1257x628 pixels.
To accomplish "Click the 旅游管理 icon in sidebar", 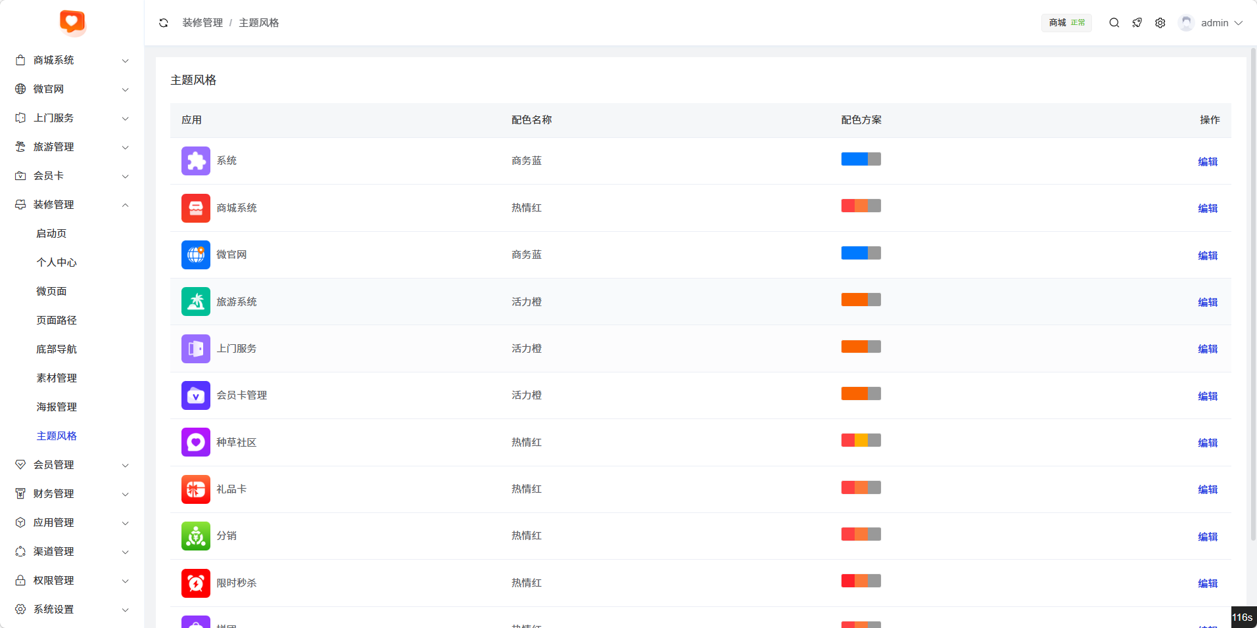I will [20, 146].
